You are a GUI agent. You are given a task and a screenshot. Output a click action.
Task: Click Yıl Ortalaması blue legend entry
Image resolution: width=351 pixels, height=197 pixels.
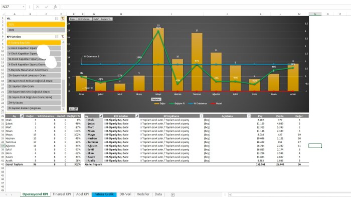198,103
